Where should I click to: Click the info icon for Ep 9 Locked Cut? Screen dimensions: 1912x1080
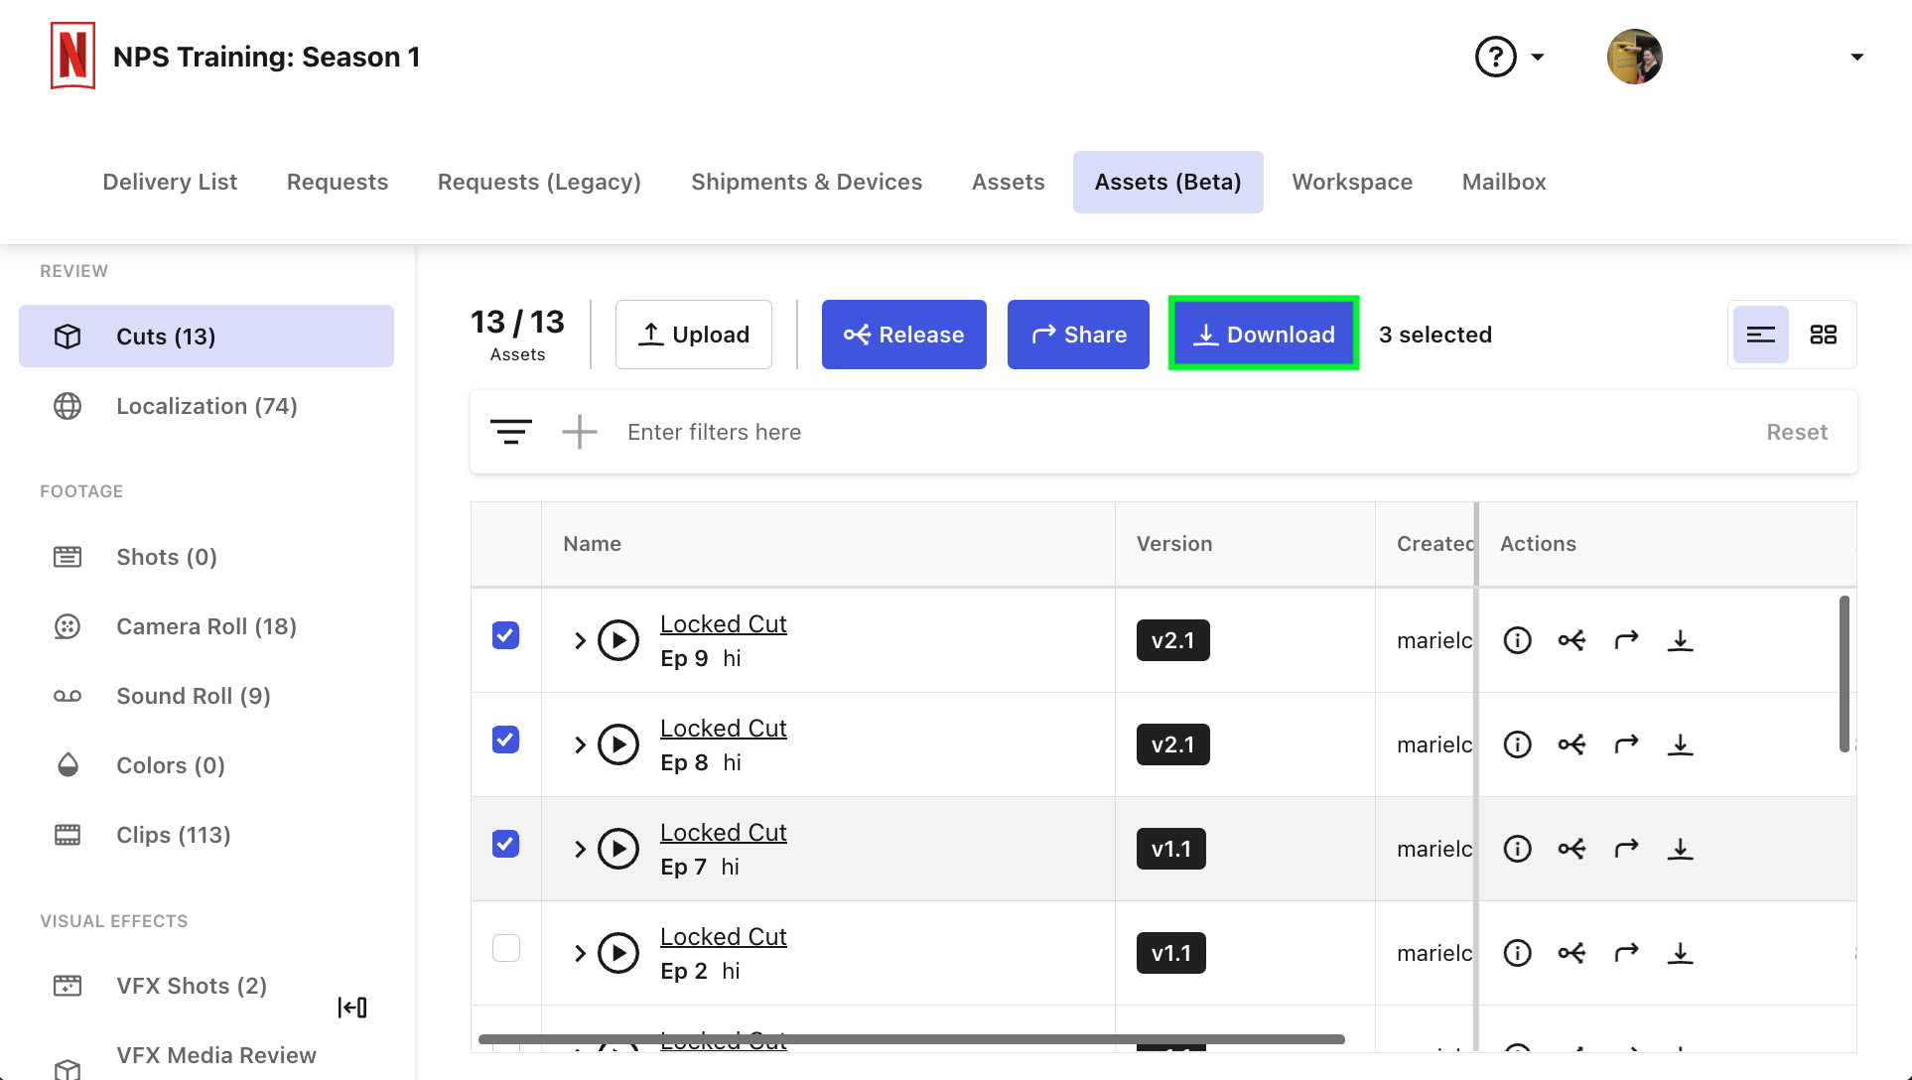1517,640
